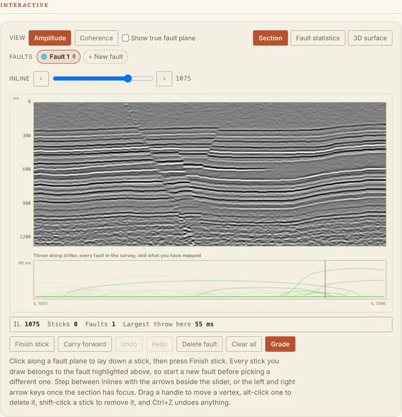Click the Delete fault button
The width and height of the screenshot is (402, 417).
[x=199, y=344]
